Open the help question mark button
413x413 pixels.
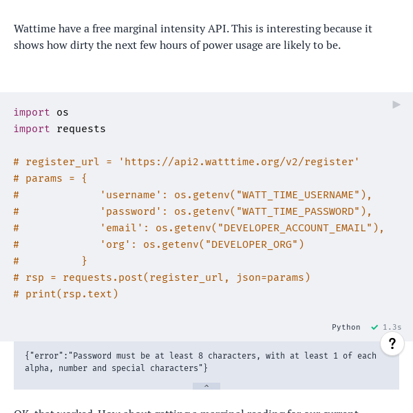tap(392, 343)
